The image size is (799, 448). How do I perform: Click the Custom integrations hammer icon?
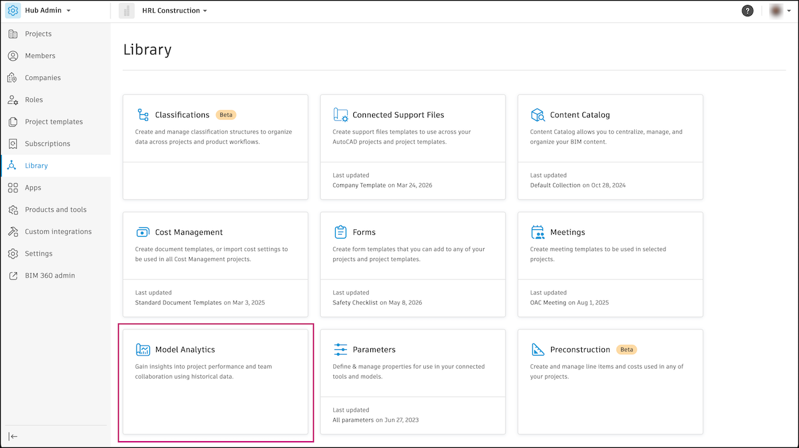coord(13,231)
